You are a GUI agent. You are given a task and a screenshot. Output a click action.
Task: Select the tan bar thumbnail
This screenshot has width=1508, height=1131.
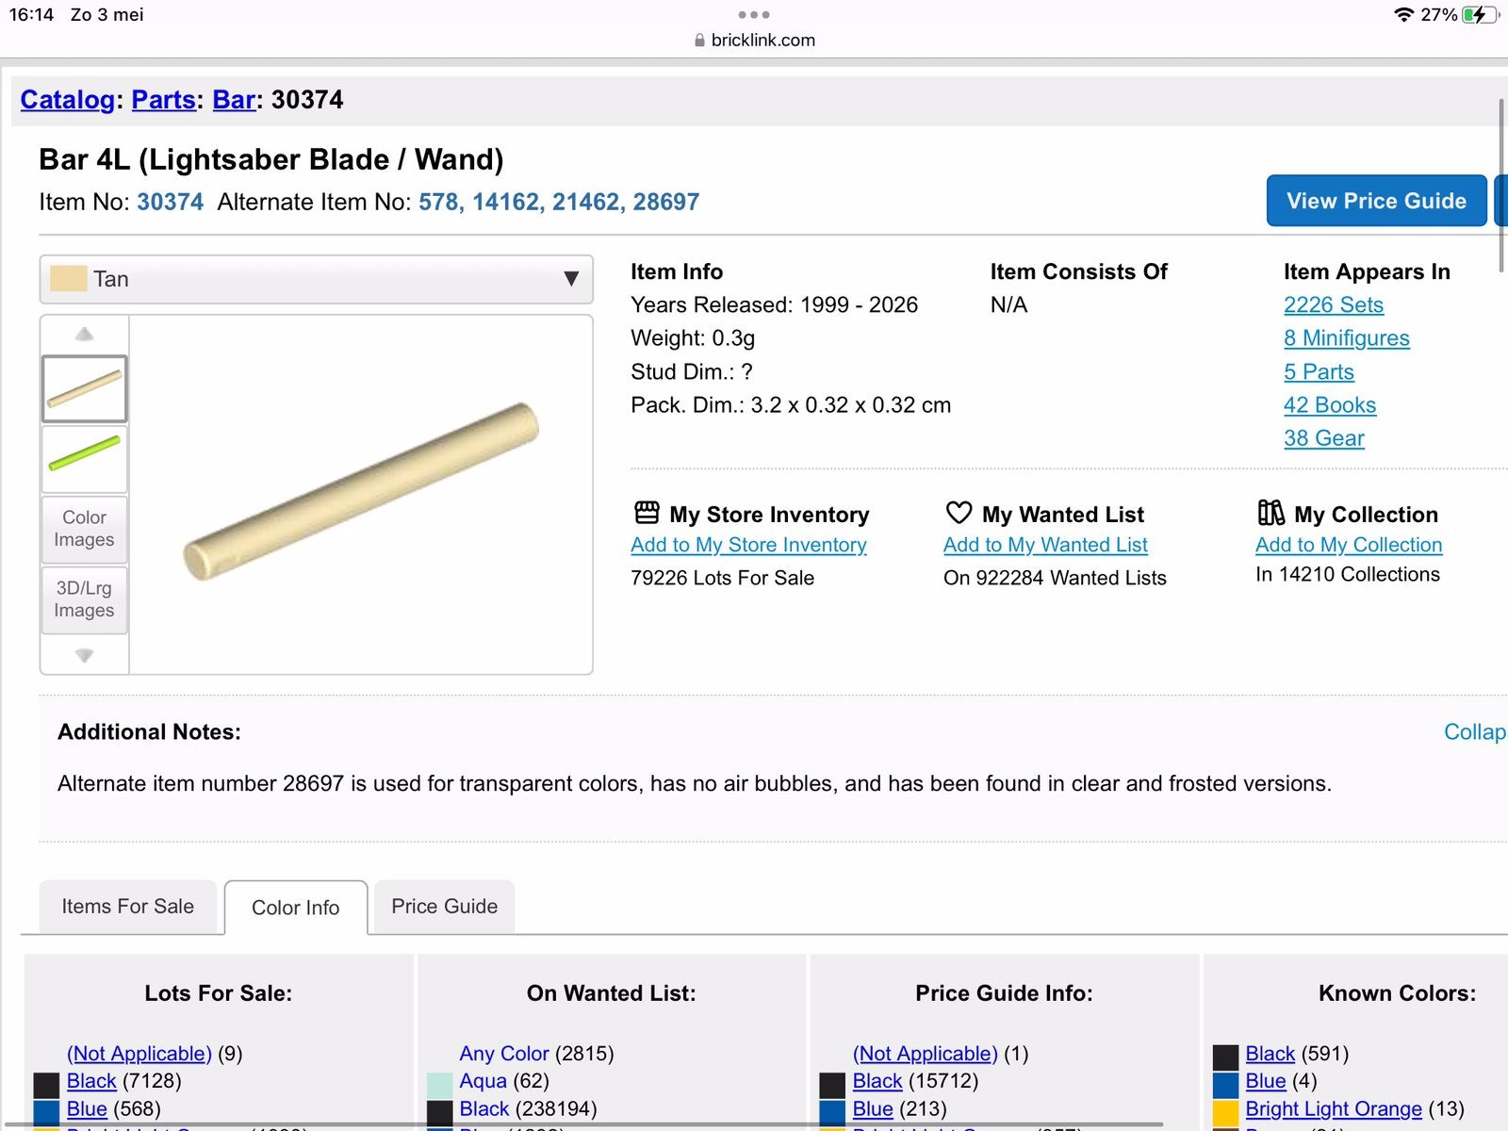coord(85,388)
